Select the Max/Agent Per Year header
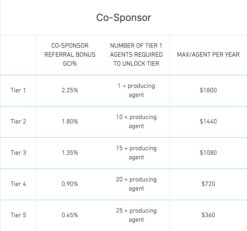 (208, 54)
